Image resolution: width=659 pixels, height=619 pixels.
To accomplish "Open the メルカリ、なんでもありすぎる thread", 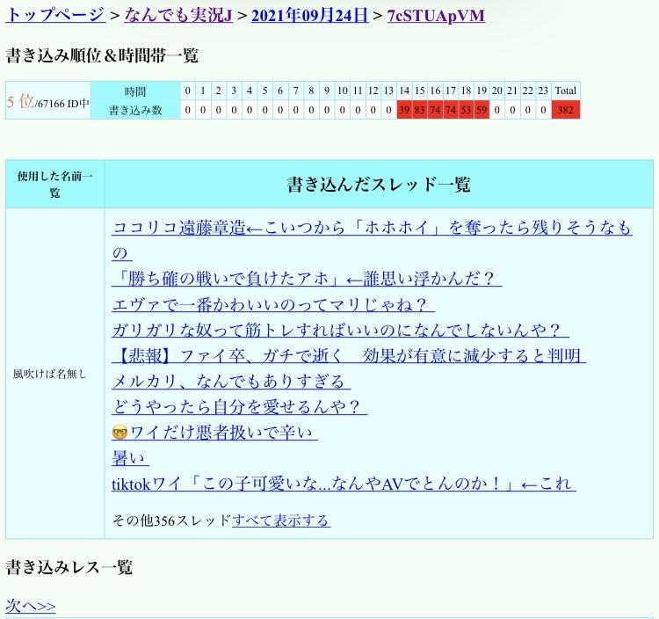I will click(231, 382).
